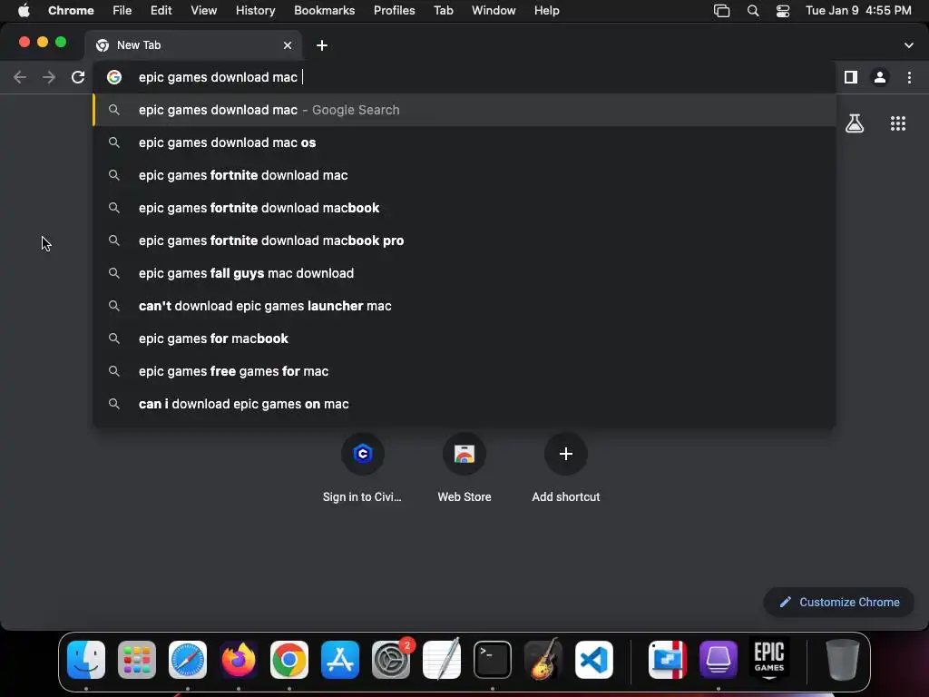Open the blue-window app icon beside the VS Code icon
Viewport: 929px width, 697px height.
tap(668, 660)
